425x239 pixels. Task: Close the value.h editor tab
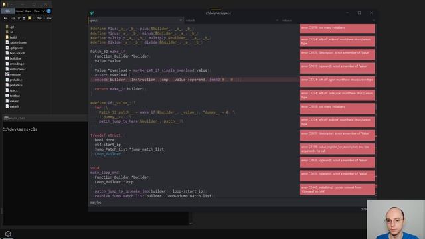(277, 21)
